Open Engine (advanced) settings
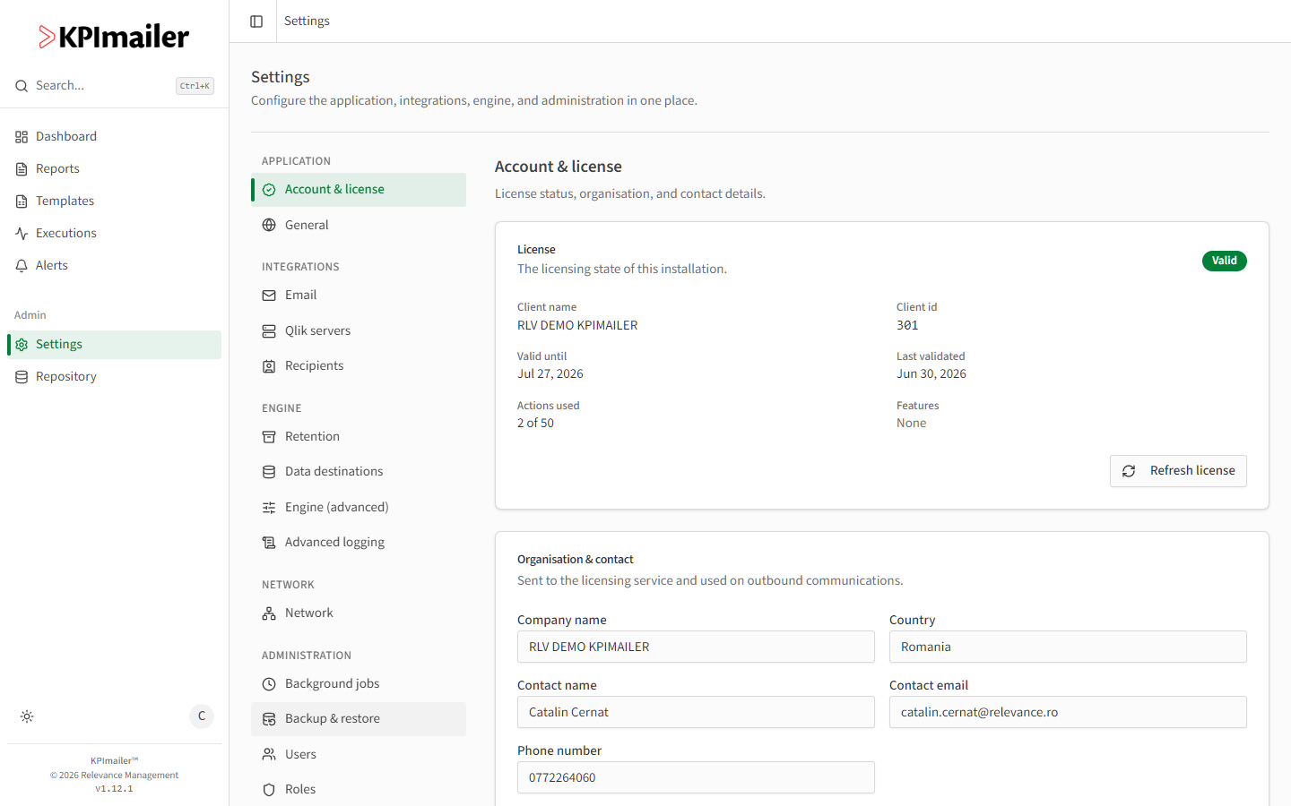Viewport: 1291px width, 806px height. [359, 508]
